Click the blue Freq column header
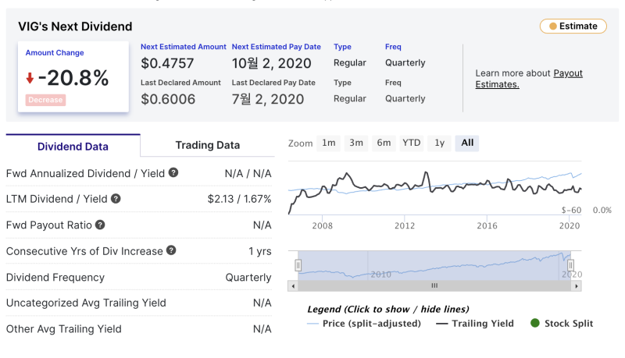Screen dimensions: 625x358 pyautogui.click(x=393, y=47)
